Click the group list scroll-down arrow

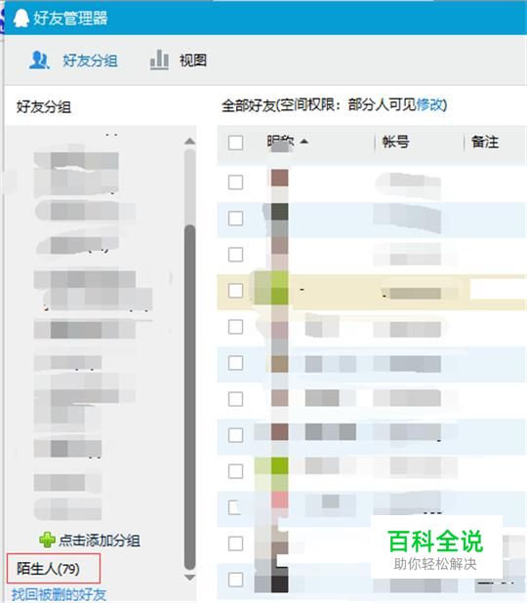click(189, 578)
